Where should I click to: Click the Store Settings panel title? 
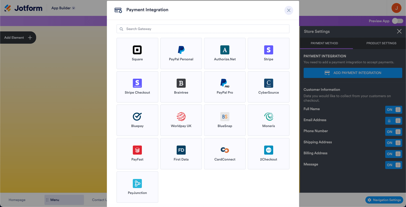pyautogui.click(x=317, y=31)
